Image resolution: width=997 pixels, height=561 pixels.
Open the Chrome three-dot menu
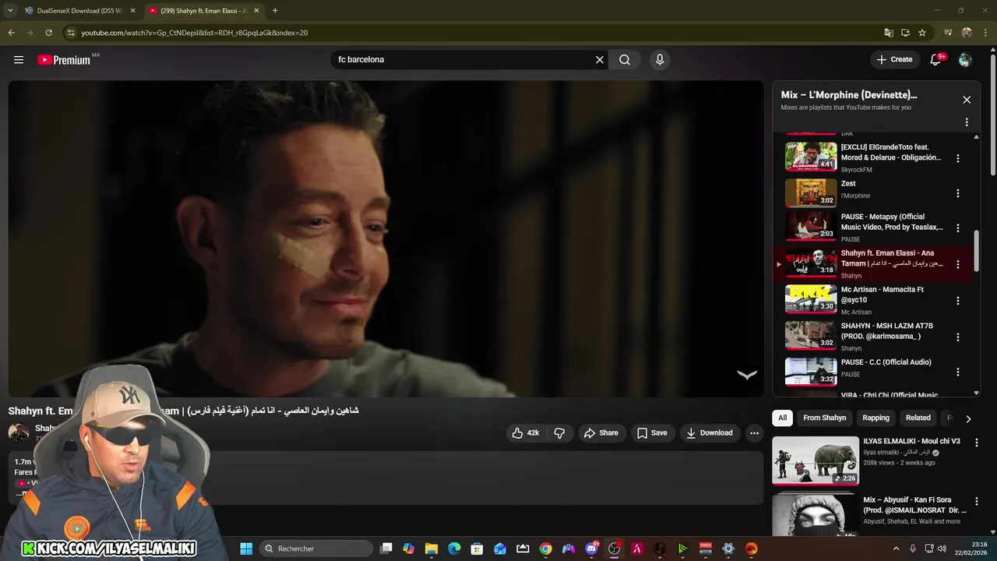[x=985, y=33]
